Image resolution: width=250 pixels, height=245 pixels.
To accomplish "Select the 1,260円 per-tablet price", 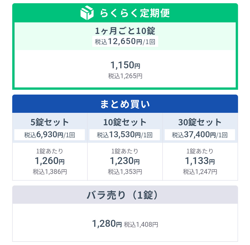I will click(50, 161).
